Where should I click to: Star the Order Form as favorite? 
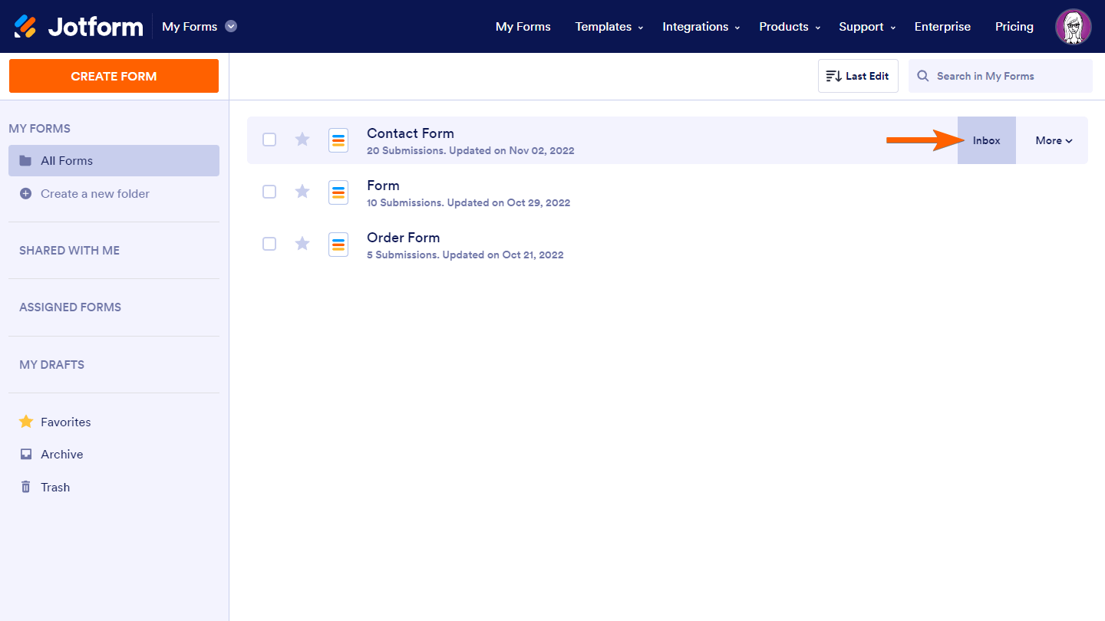tap(302, 244)
